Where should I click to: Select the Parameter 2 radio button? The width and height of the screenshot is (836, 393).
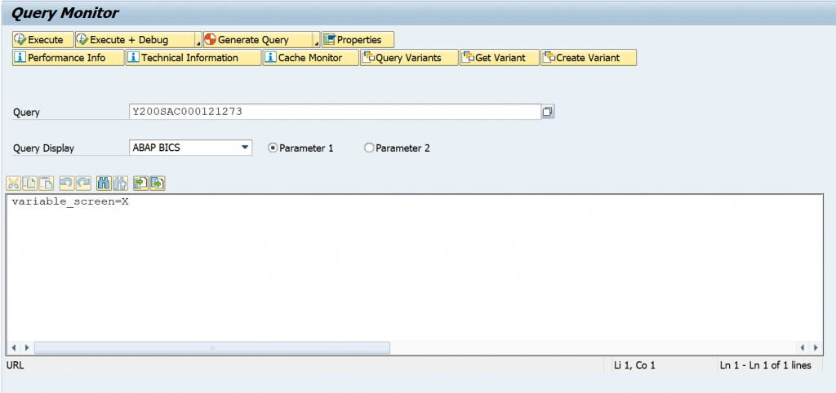[x=368, y=148]
